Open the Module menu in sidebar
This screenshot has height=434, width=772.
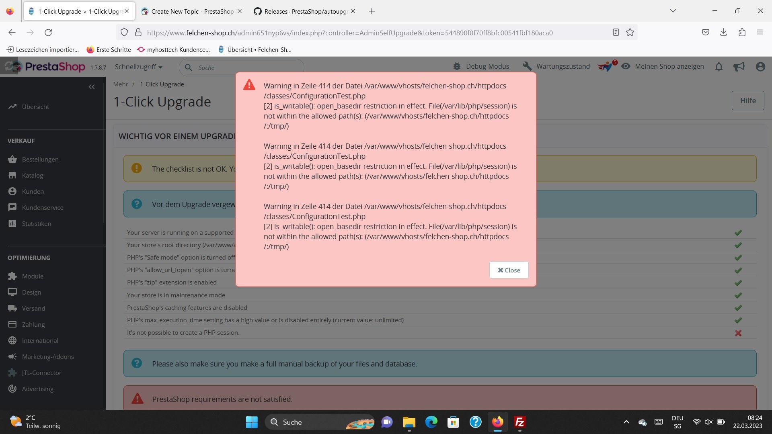[33, 276]
